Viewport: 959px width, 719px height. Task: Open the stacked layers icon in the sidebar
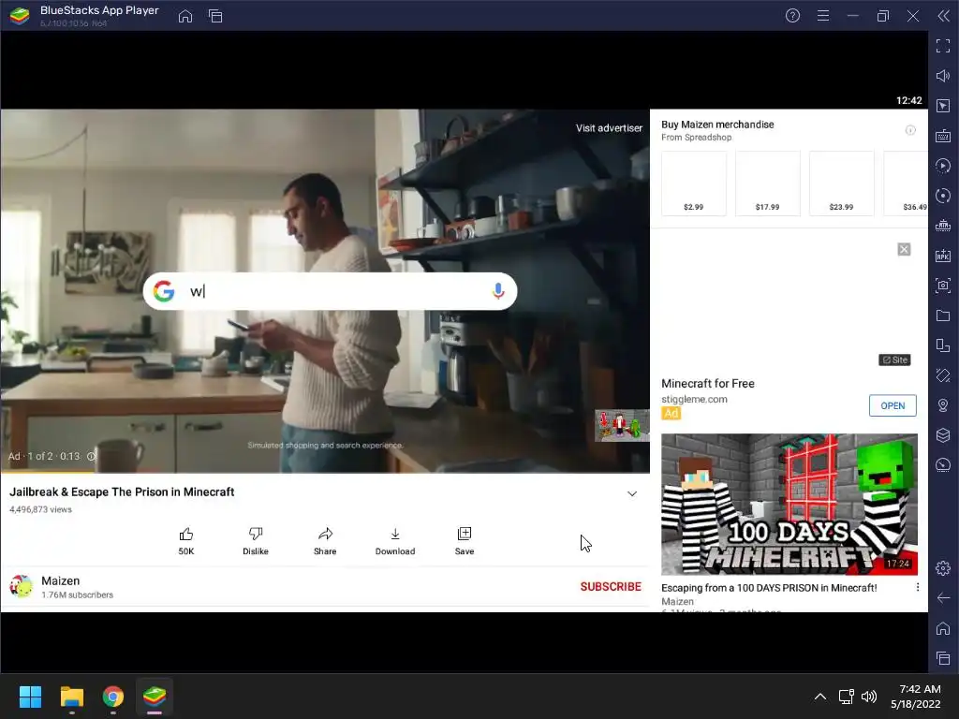click(x=943, y=435)
